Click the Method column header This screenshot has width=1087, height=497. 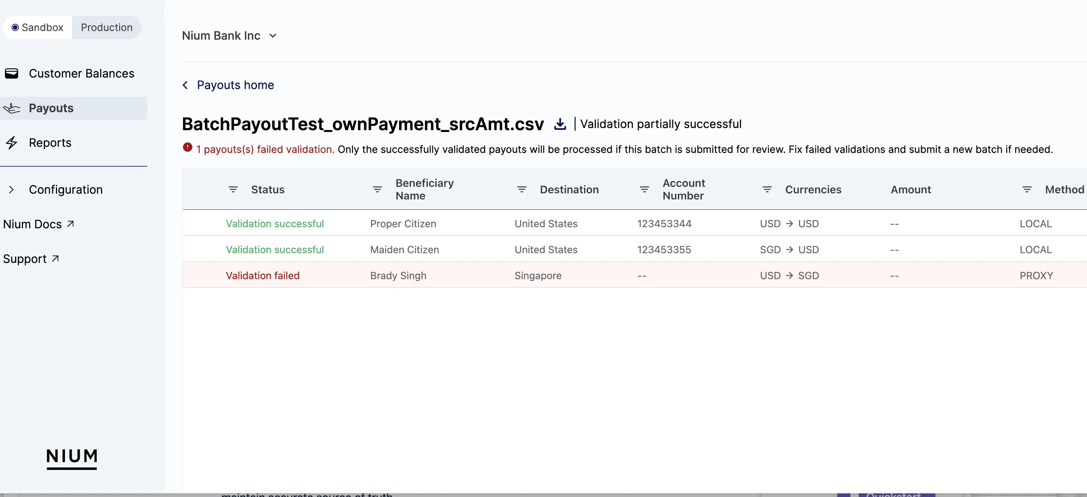1065,190
